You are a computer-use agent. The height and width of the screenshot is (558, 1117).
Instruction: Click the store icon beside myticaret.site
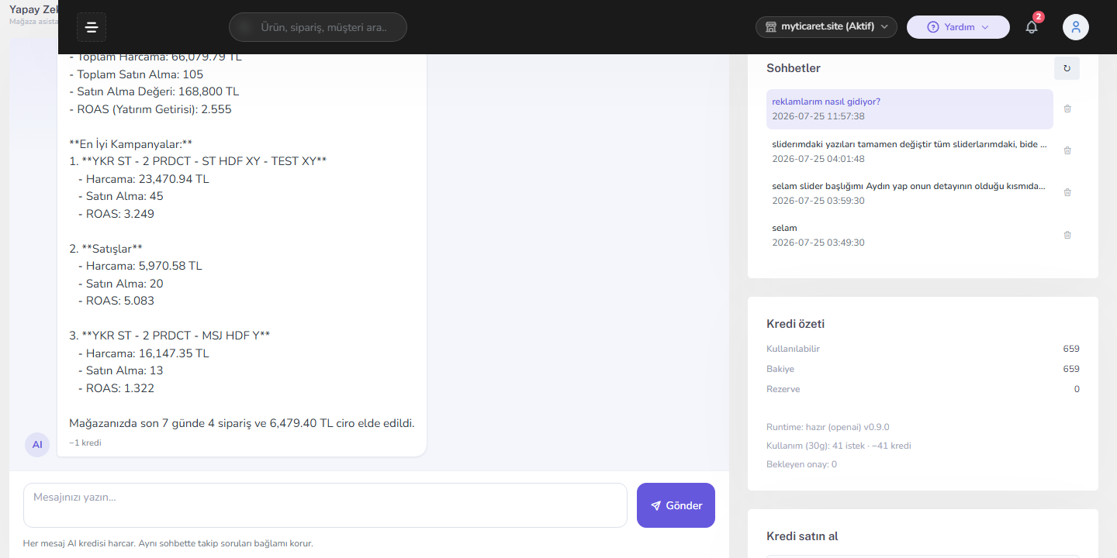coord(771,27)
